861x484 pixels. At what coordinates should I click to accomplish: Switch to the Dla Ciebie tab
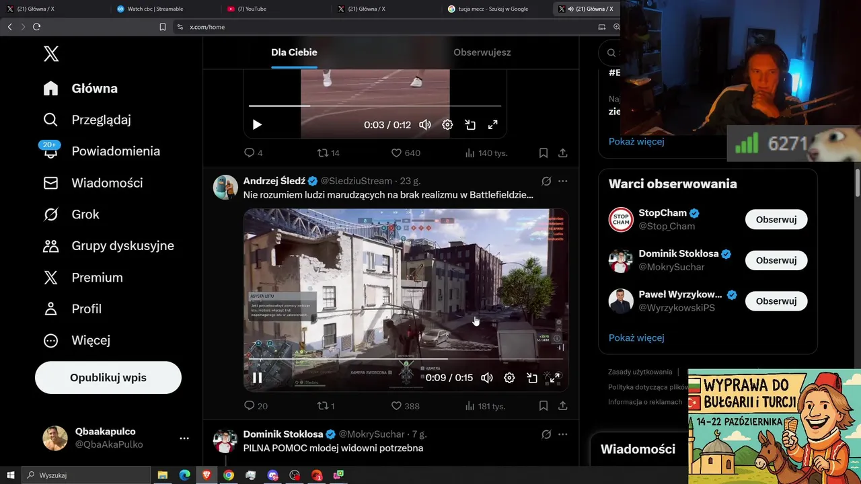click(x=294, y=52)
